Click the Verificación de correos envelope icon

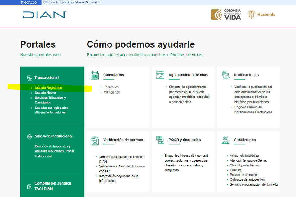point(95,141)
